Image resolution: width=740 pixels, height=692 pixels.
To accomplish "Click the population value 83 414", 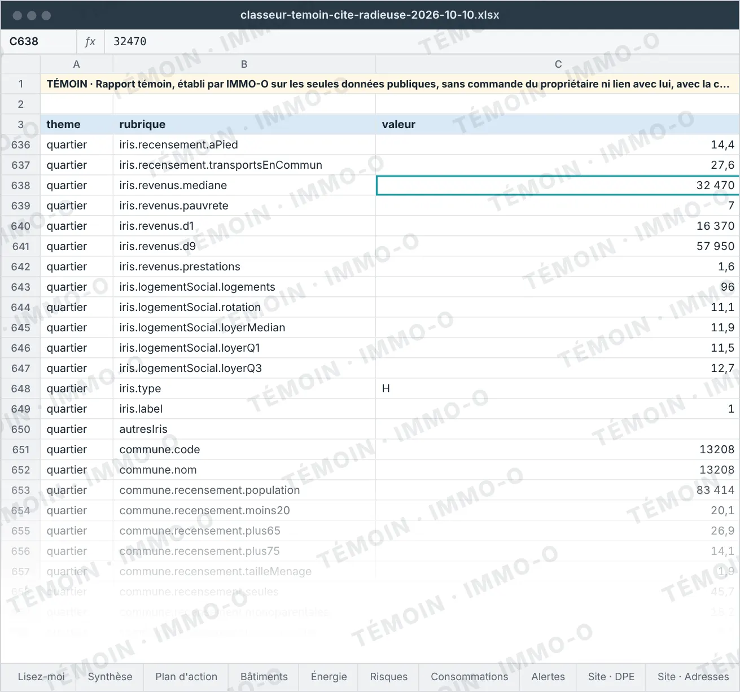I will coord(558,490).
